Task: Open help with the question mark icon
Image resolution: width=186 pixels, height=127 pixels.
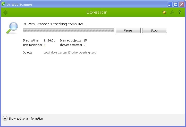Action: point(180,12)
